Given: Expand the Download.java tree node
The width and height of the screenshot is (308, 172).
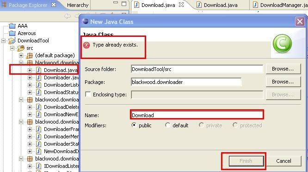Looking at the screenshot, I should click(30, 70).
